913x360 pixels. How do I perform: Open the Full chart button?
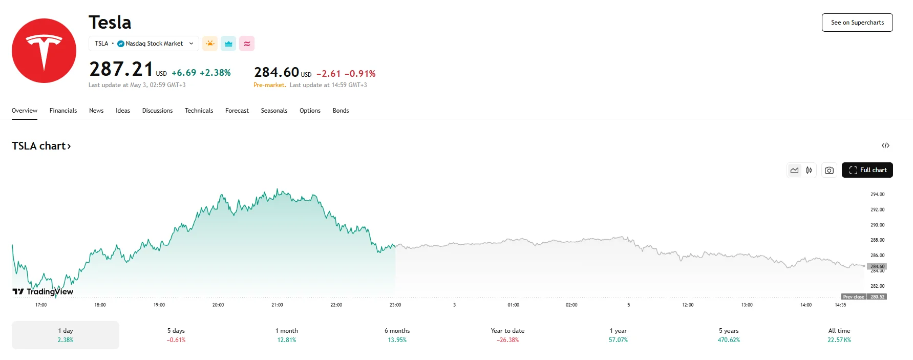[x=867, y=170]
